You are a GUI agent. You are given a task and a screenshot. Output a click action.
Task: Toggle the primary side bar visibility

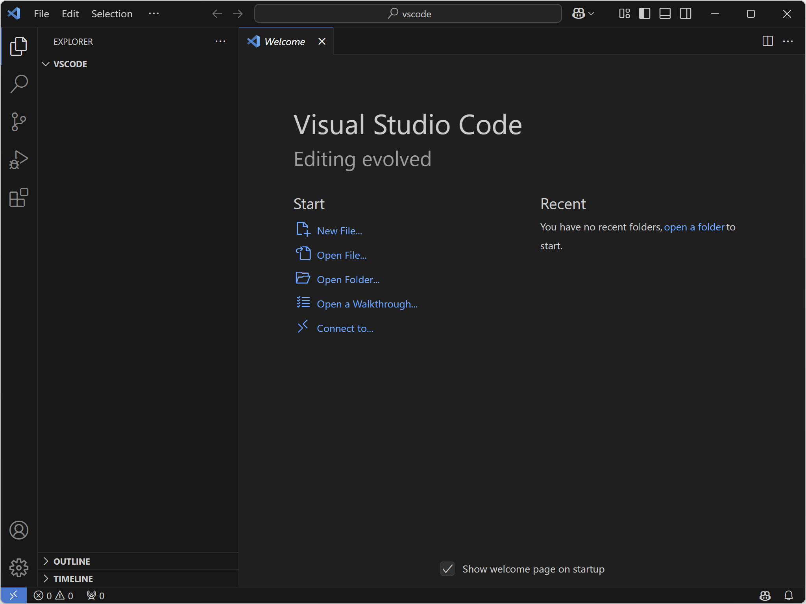645,14
